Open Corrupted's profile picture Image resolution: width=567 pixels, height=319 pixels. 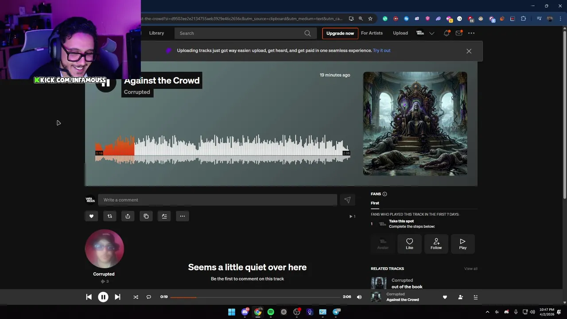point(105,249)
